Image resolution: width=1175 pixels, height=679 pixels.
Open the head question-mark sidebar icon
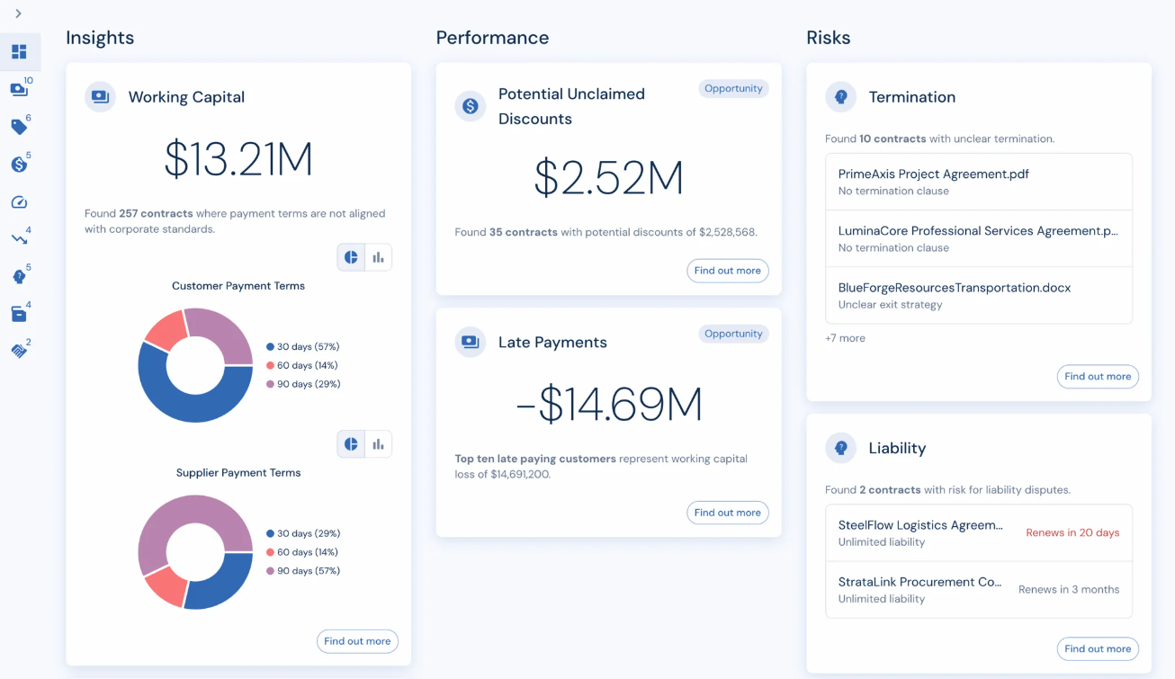[19, 277]
